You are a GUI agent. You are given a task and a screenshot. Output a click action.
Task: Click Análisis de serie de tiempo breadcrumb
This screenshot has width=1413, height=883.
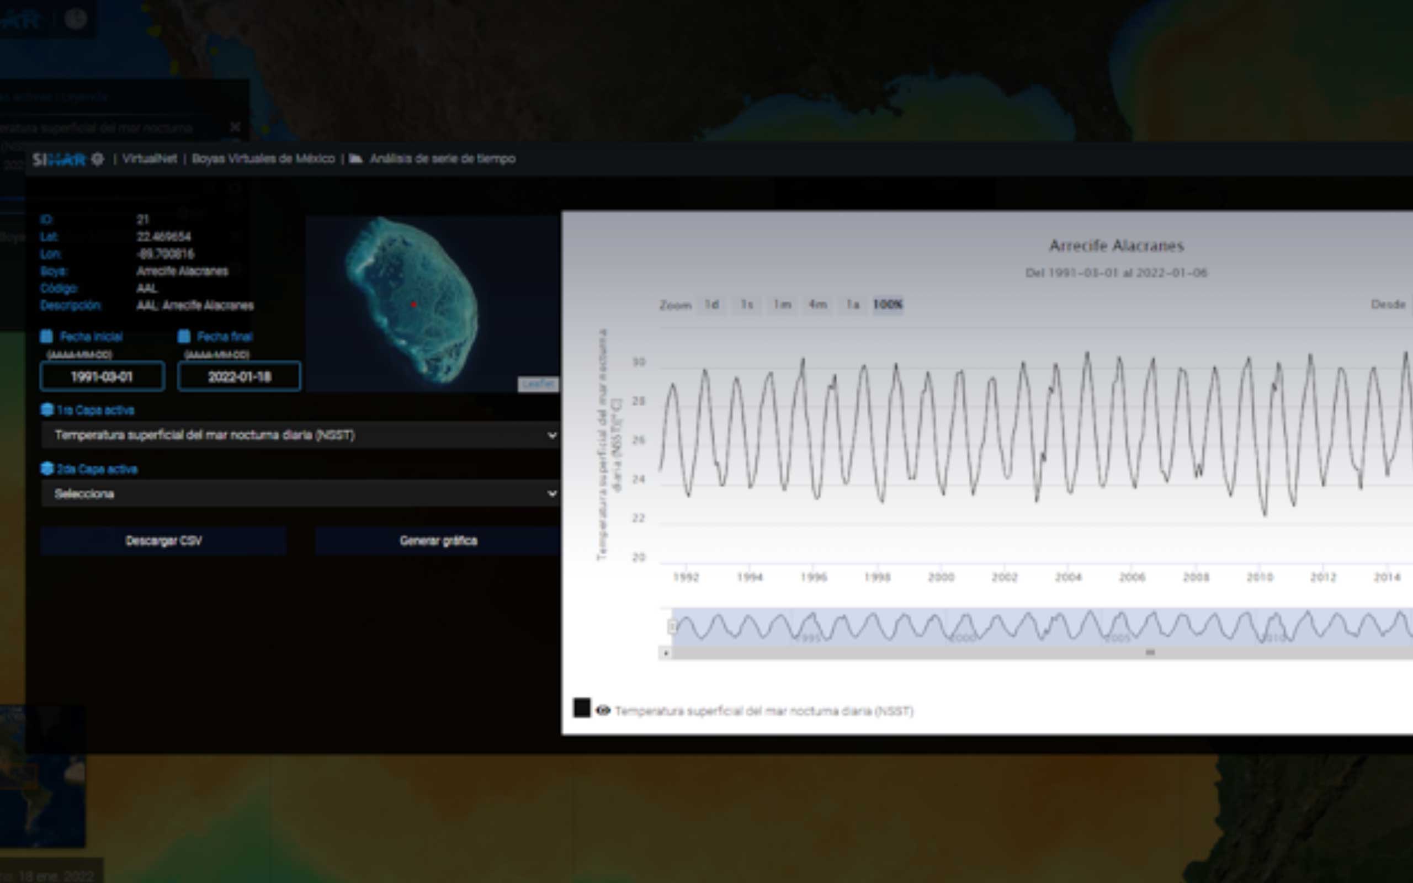click(x=443, y=159)
